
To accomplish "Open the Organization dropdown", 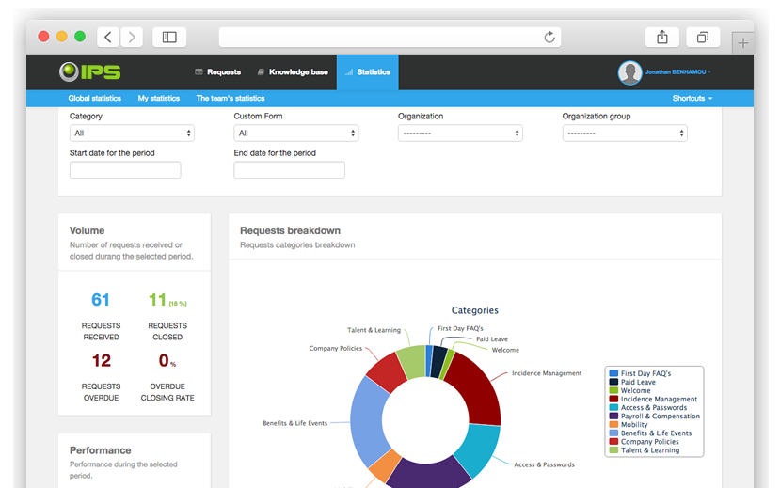I will point(460,134).
